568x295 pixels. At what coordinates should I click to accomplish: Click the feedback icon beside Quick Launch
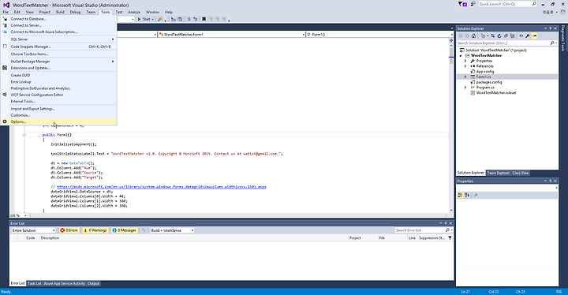click(x=473, y=4)
